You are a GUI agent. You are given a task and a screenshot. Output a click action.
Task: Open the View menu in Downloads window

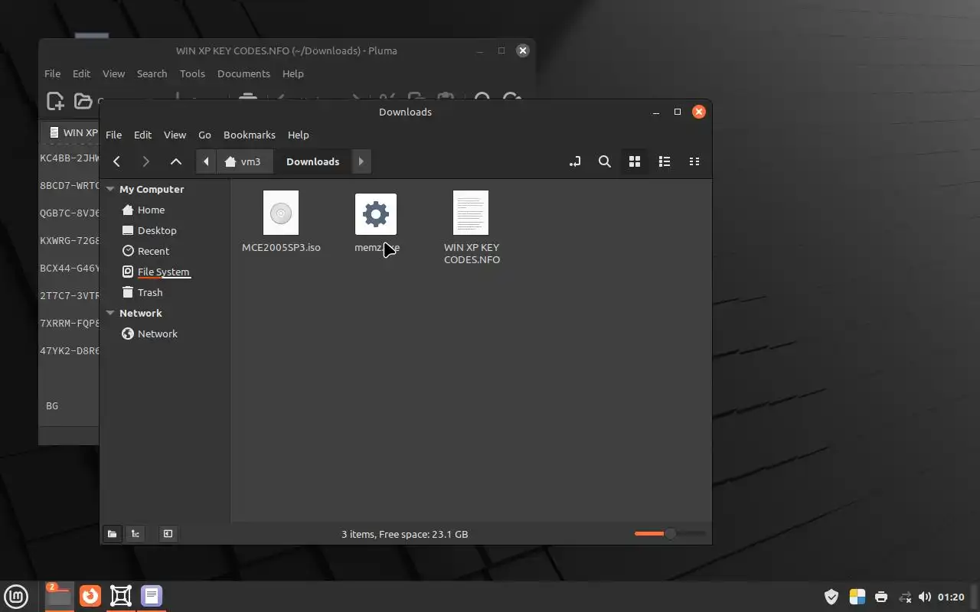[x=175, y=135]
